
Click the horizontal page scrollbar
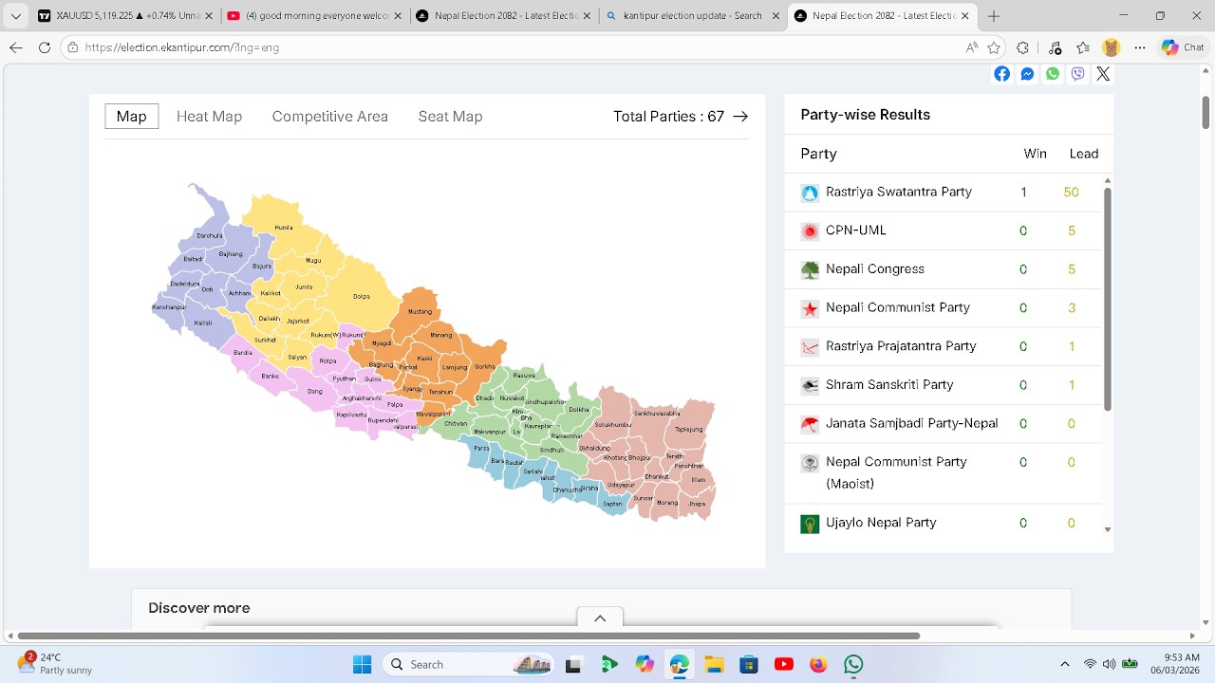(x=469, y=636)
